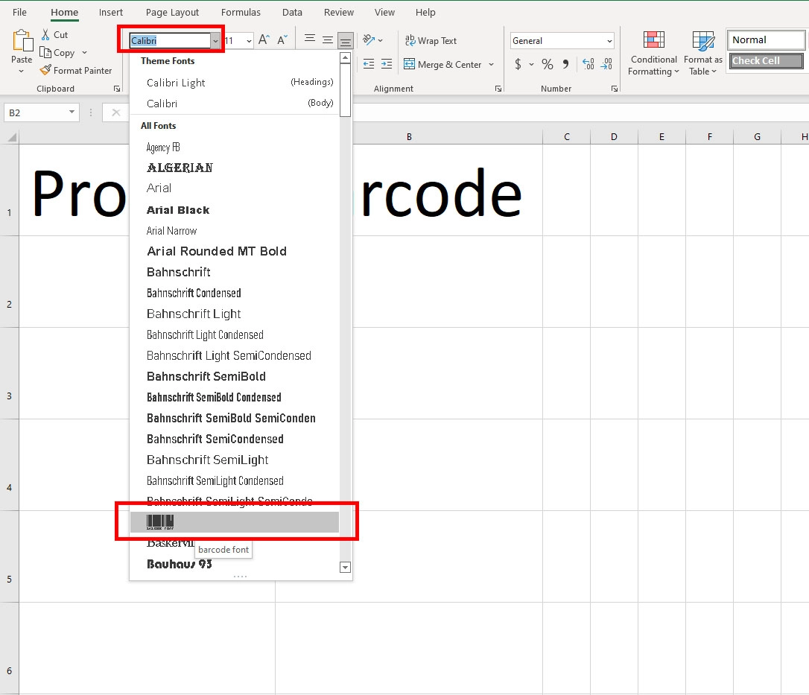Open the Data ribbon tab
This screenshot has width=809, height=695.
291,12
